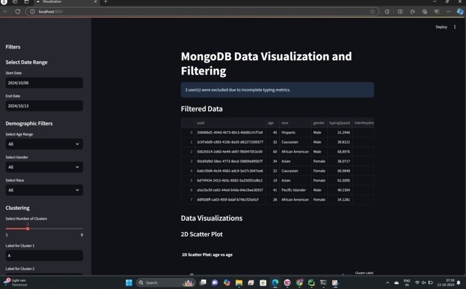Open a new browser tab
Screen dimensions: 466x289
(x=105, y=2)
